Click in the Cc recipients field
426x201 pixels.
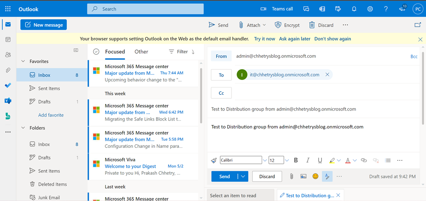[x=327, y=93]
